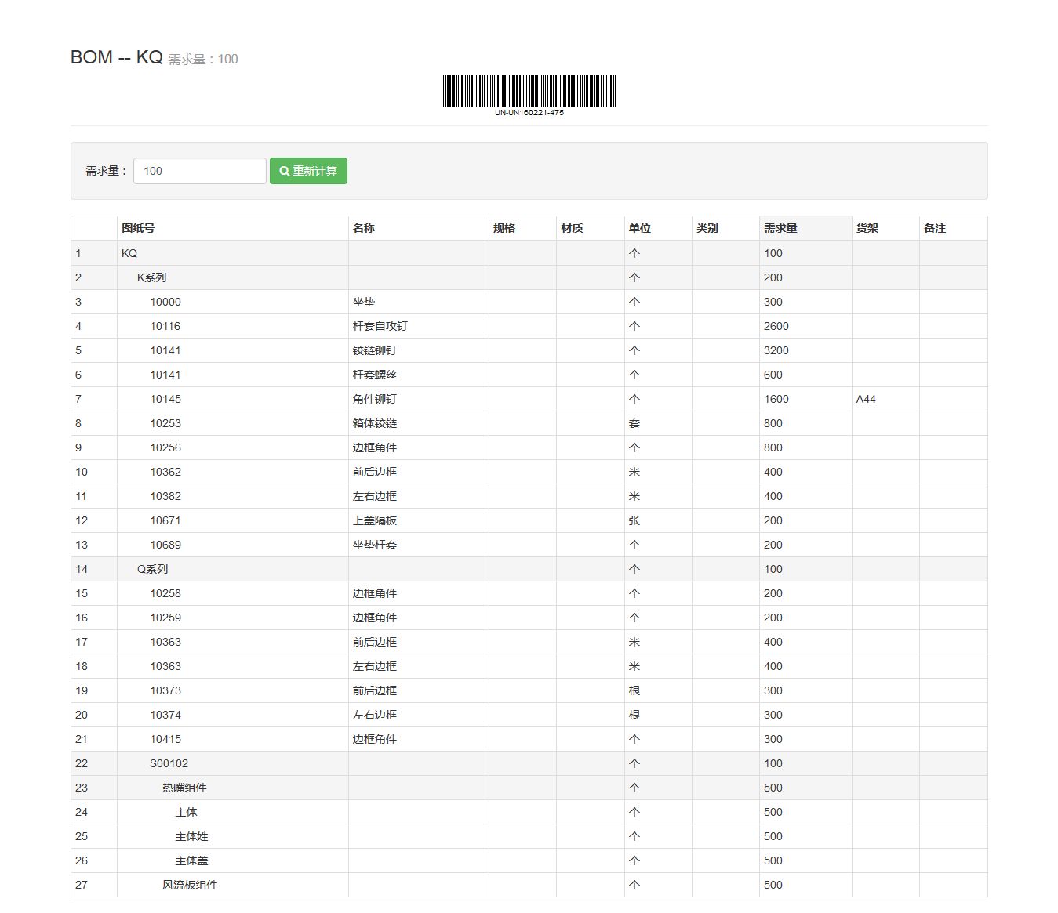1058x913 pixels.
Task: Click the 图纸号 column header
Action: click(138, 228)
